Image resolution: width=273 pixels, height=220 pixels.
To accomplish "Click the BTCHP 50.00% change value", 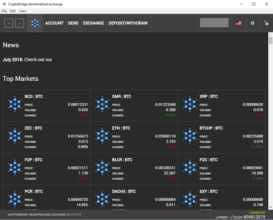I will click(x=257, y=147).
